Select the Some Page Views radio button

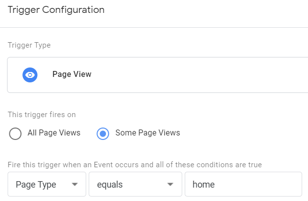pyautogui.click(x=103, y=134)
